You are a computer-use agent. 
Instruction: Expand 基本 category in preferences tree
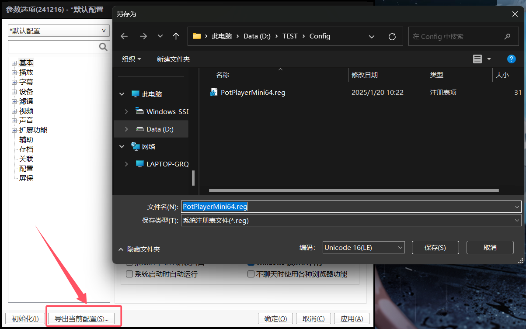(x=14, y=63)
